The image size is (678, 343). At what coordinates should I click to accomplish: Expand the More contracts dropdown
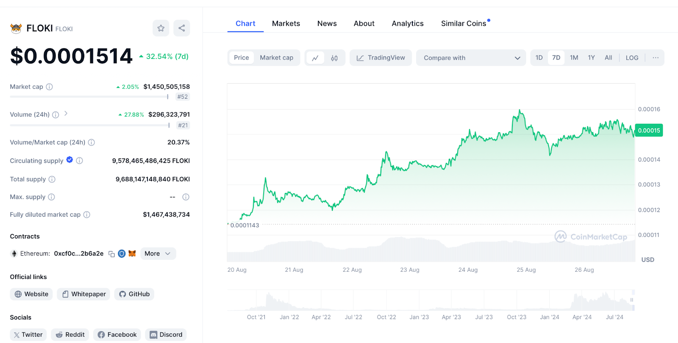(158, 254)
